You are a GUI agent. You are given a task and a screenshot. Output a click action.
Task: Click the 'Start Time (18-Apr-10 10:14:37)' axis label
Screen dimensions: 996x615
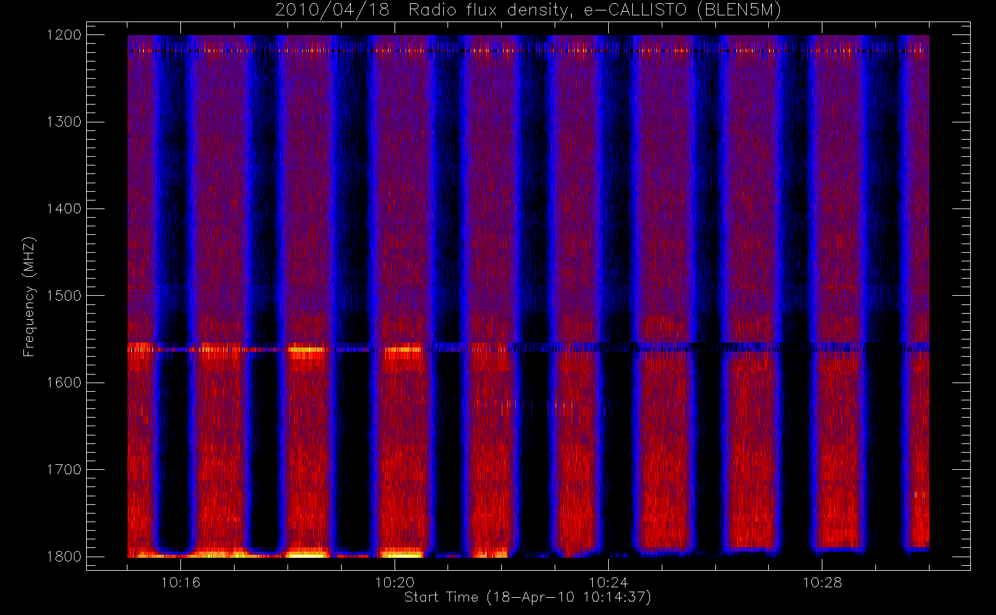(528, 597)
